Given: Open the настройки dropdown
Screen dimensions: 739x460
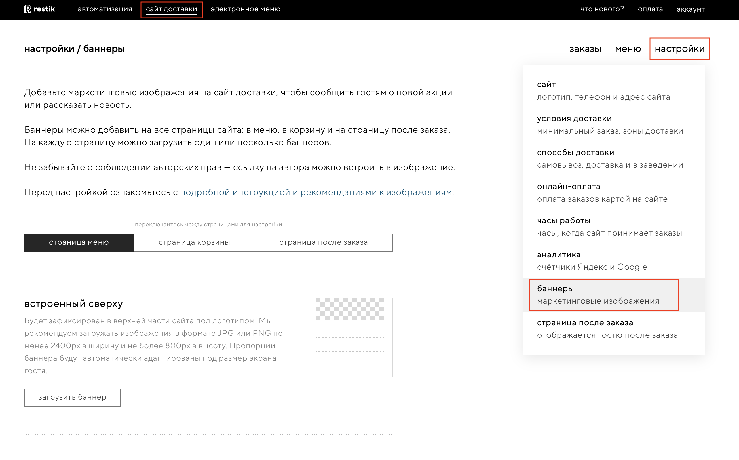Looking at the screenshot, I should (x=679, y=49).
